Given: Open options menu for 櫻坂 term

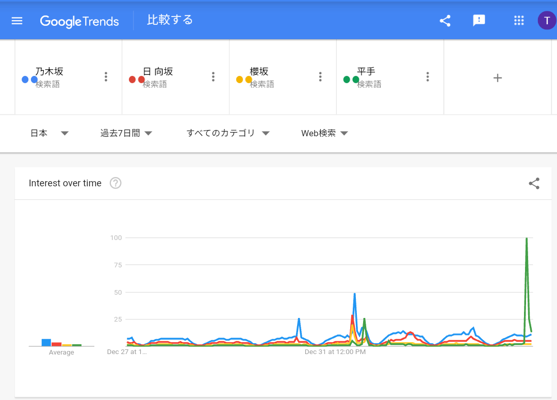Looking at the screenshot, I should pyautogui.click(x=320, y=77).
